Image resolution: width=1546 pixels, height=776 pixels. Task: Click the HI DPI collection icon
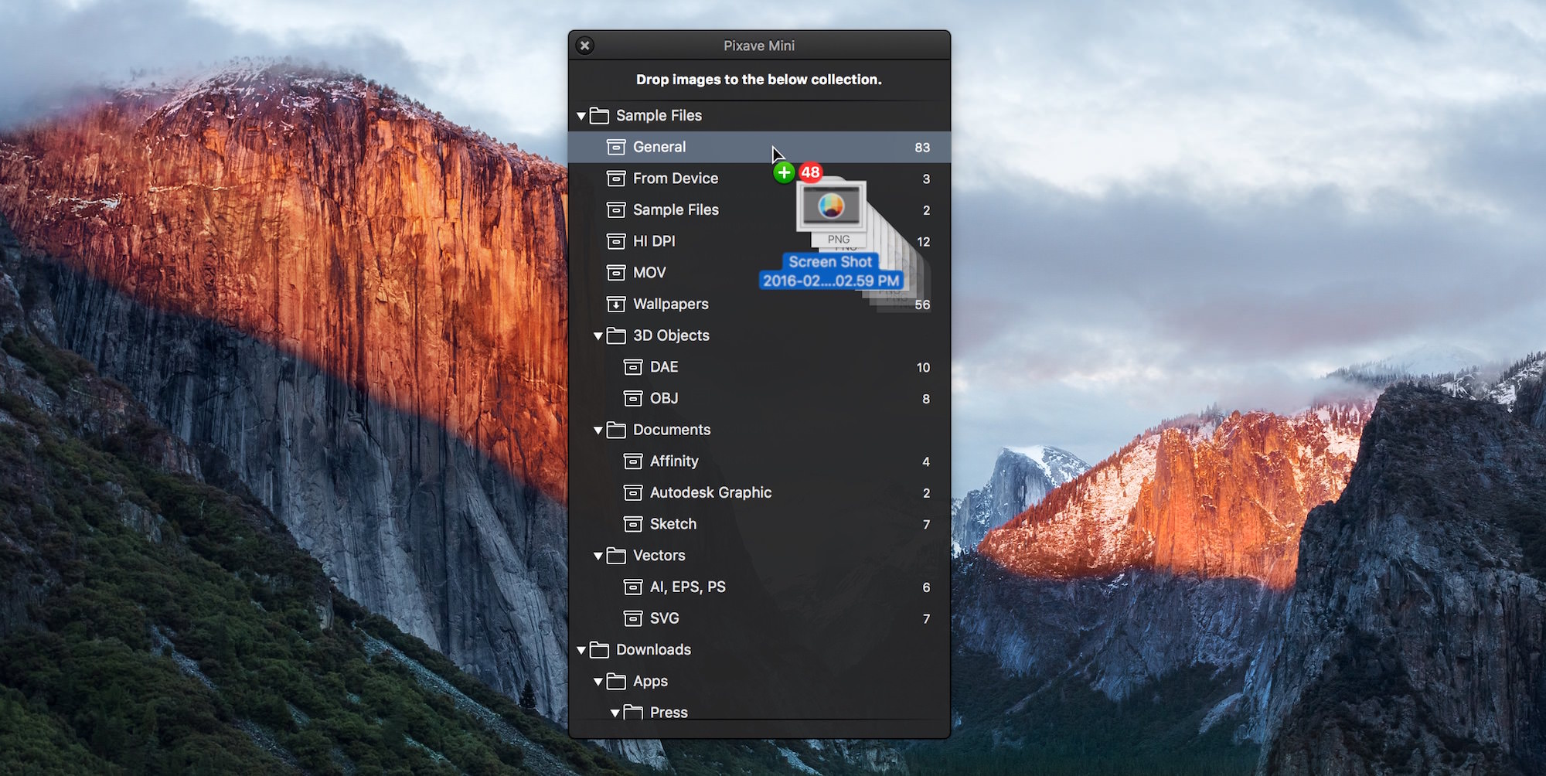(x=616, y=241)
